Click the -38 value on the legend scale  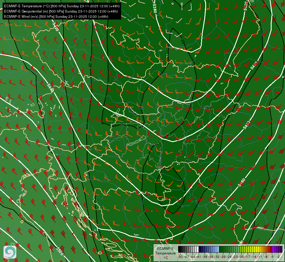click(205, 257)
